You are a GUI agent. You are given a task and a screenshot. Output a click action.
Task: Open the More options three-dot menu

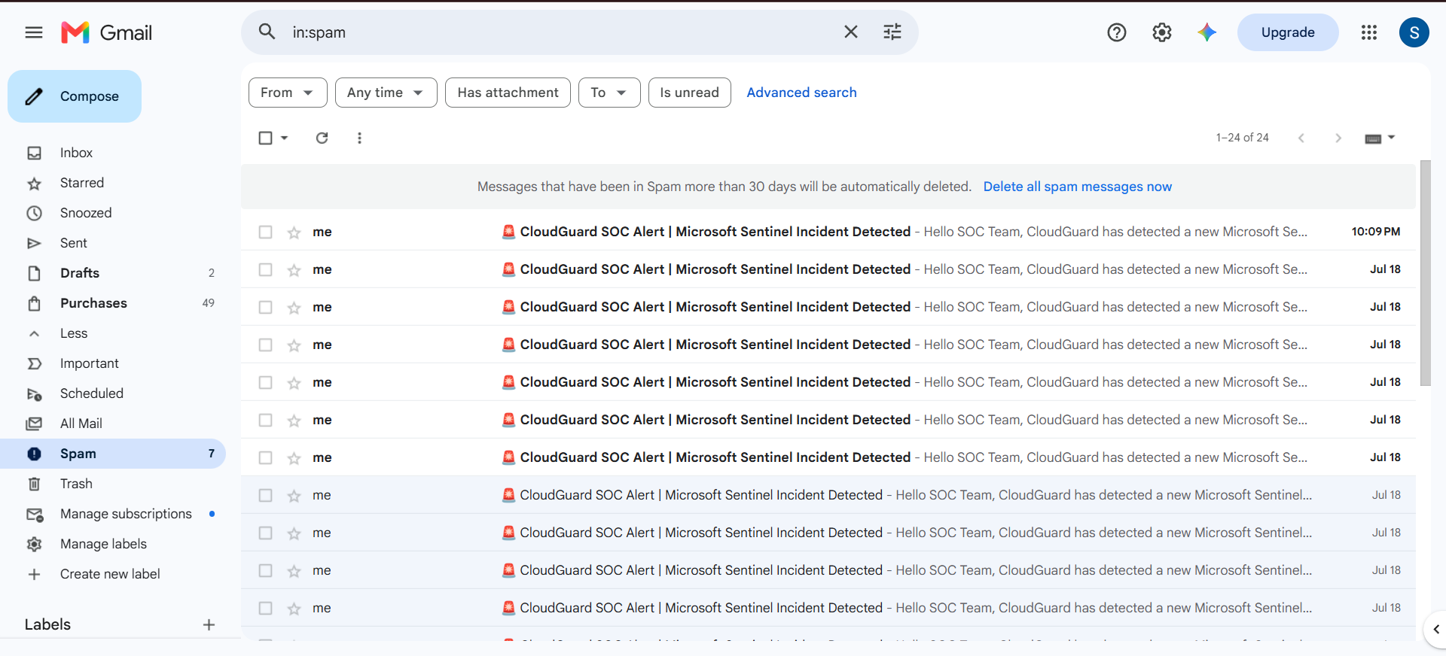pyautogui.click(x=359, y=138)
